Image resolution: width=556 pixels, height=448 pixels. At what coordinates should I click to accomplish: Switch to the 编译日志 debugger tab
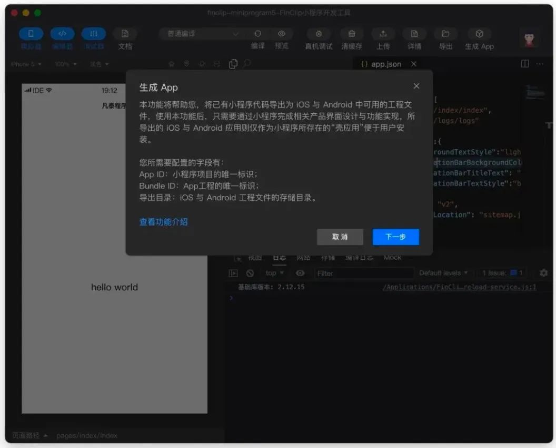coord(359,258)
